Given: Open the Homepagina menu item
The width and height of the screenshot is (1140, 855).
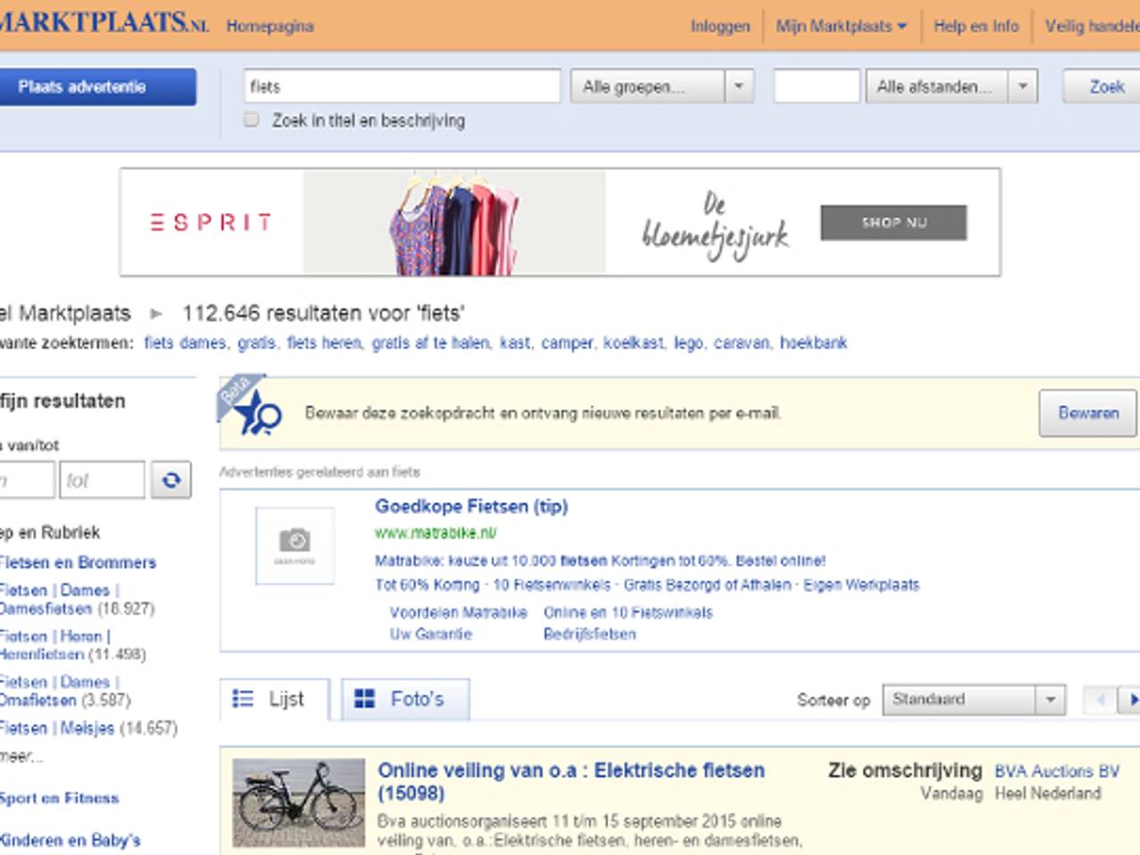Looking at the screenshot, I should pos(270,26).
